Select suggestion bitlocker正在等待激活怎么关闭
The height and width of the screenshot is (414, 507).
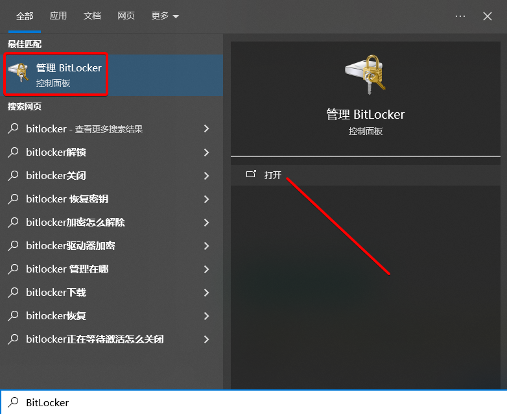112,339
